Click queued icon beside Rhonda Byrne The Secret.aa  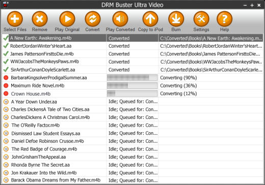[6, 165]
